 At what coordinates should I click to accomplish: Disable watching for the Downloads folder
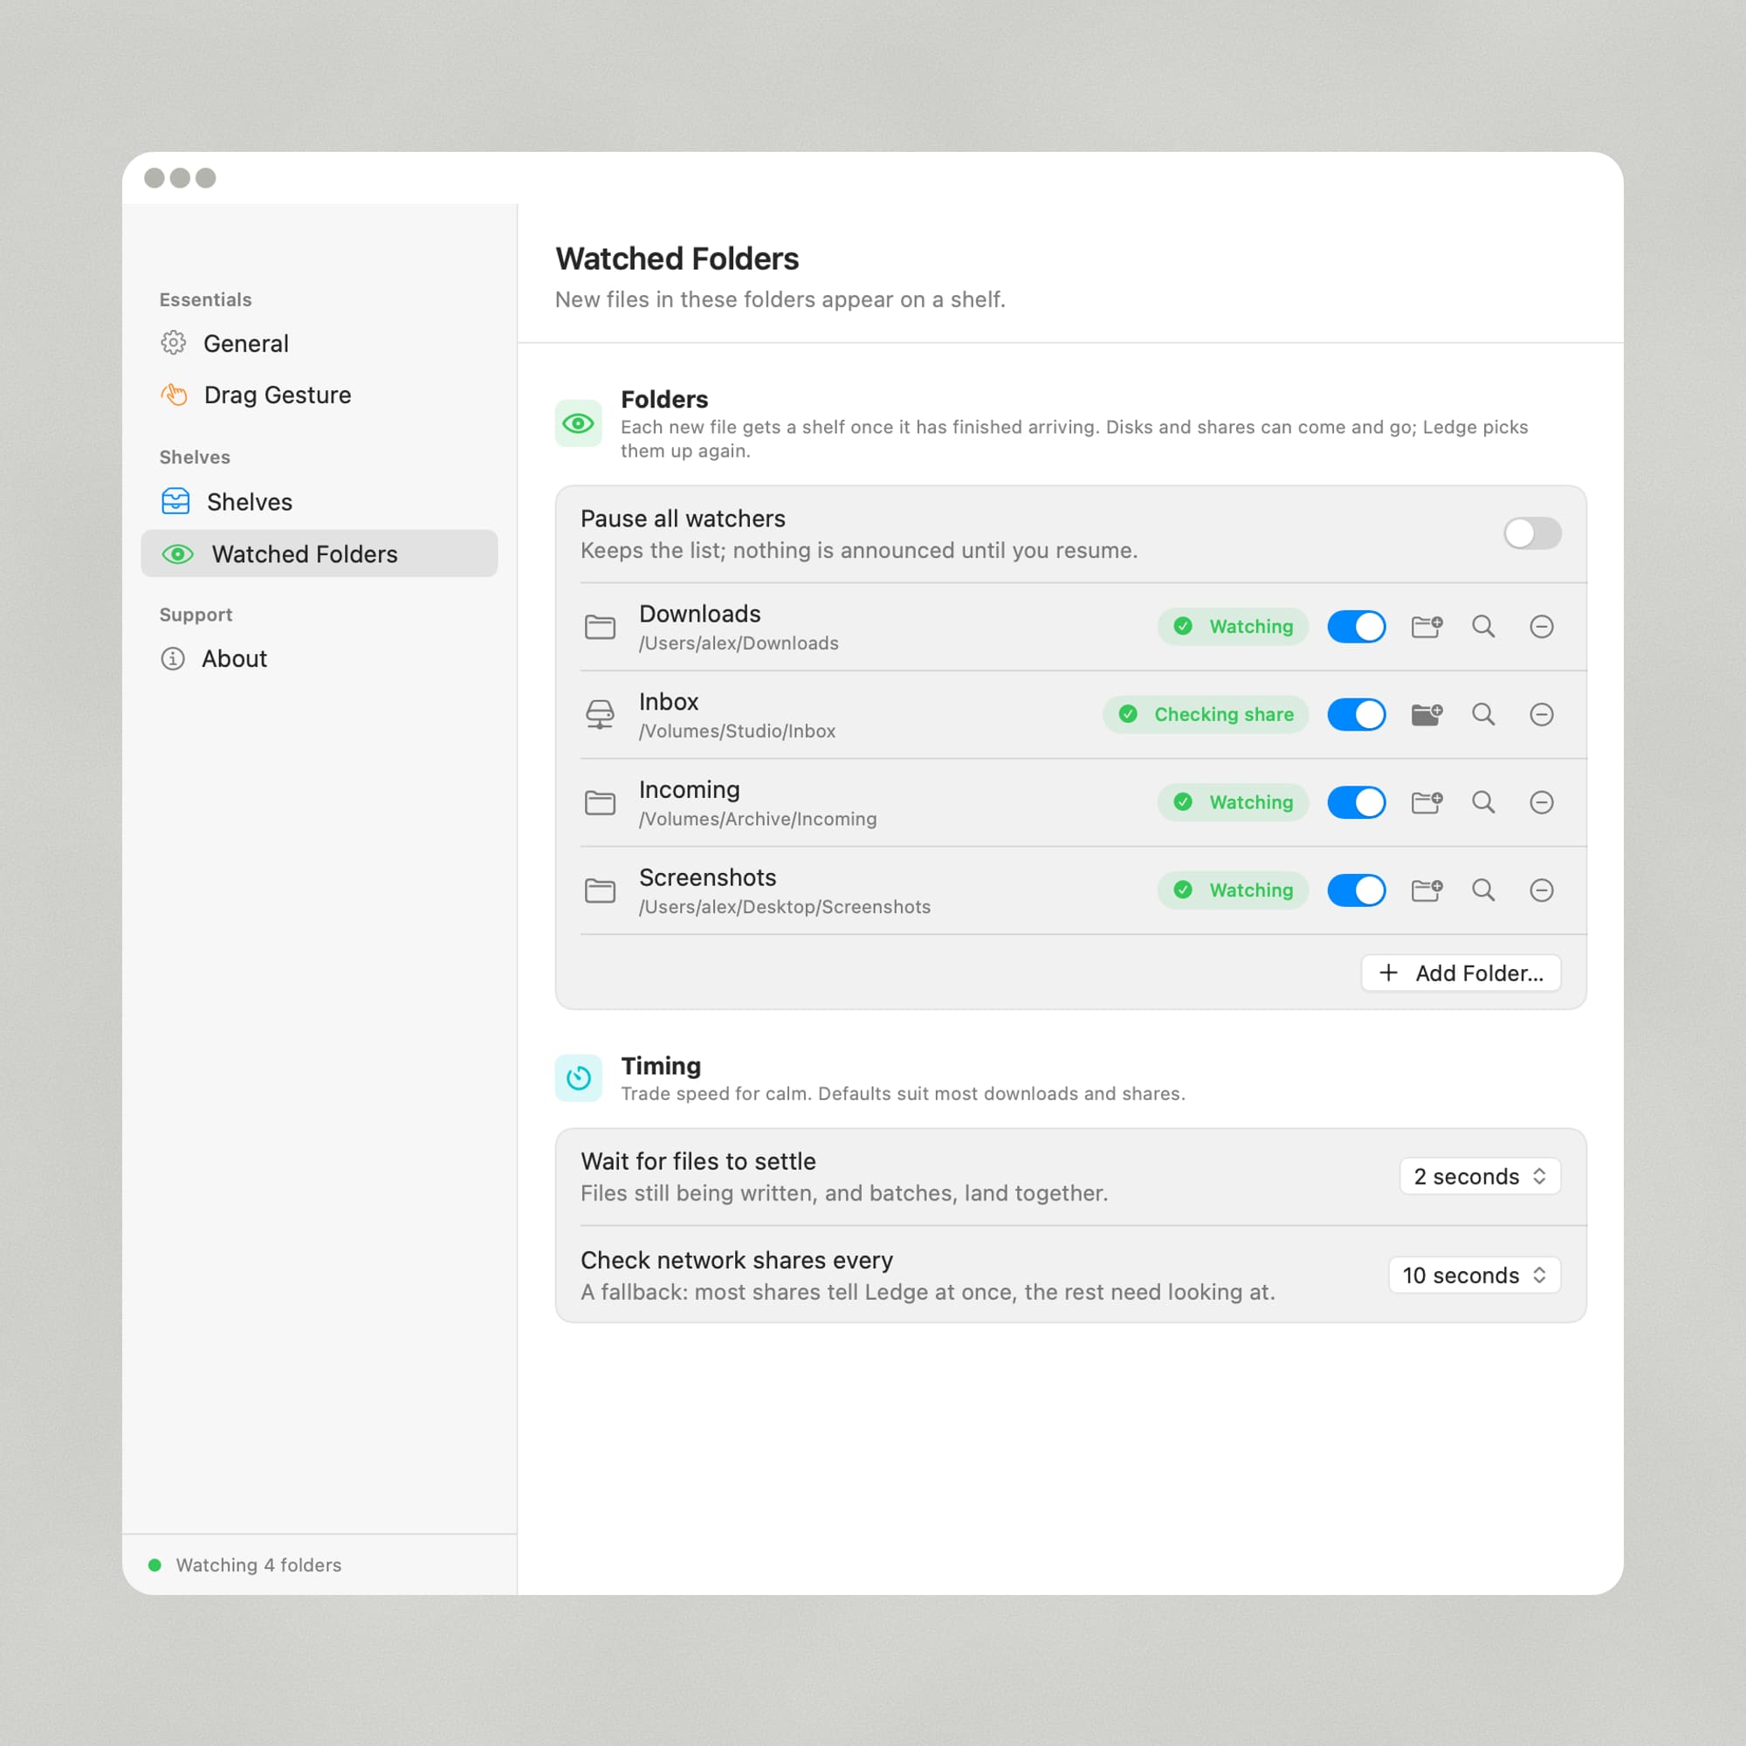coord(1356,626)
